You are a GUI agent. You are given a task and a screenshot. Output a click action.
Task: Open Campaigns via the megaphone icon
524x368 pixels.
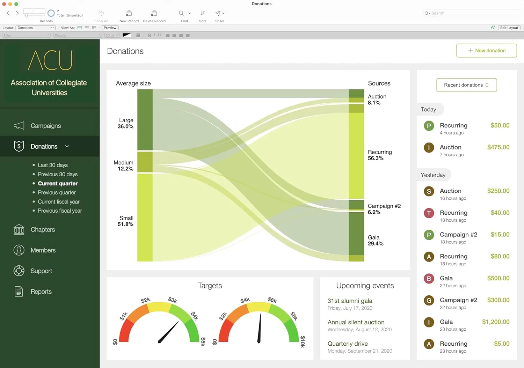tap(19, 126)
